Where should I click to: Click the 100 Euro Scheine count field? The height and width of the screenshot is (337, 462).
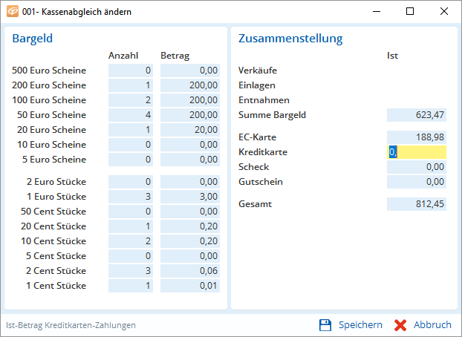pyautogui.click(x=131, y=100)
